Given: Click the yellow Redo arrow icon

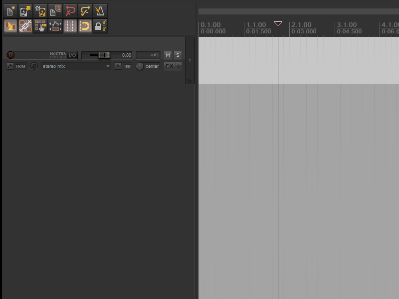Looking at the screenshot, I should (x=85, y=11).
